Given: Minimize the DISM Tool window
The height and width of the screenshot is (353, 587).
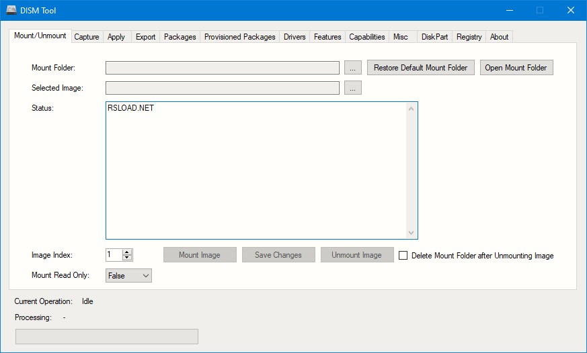Looking at the screenshot, I should coord(510,10).
